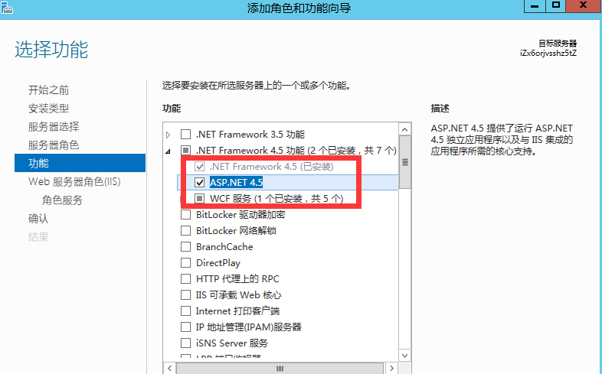
Task: Check the BranchCache feature box
Action: tap(186, 247)
